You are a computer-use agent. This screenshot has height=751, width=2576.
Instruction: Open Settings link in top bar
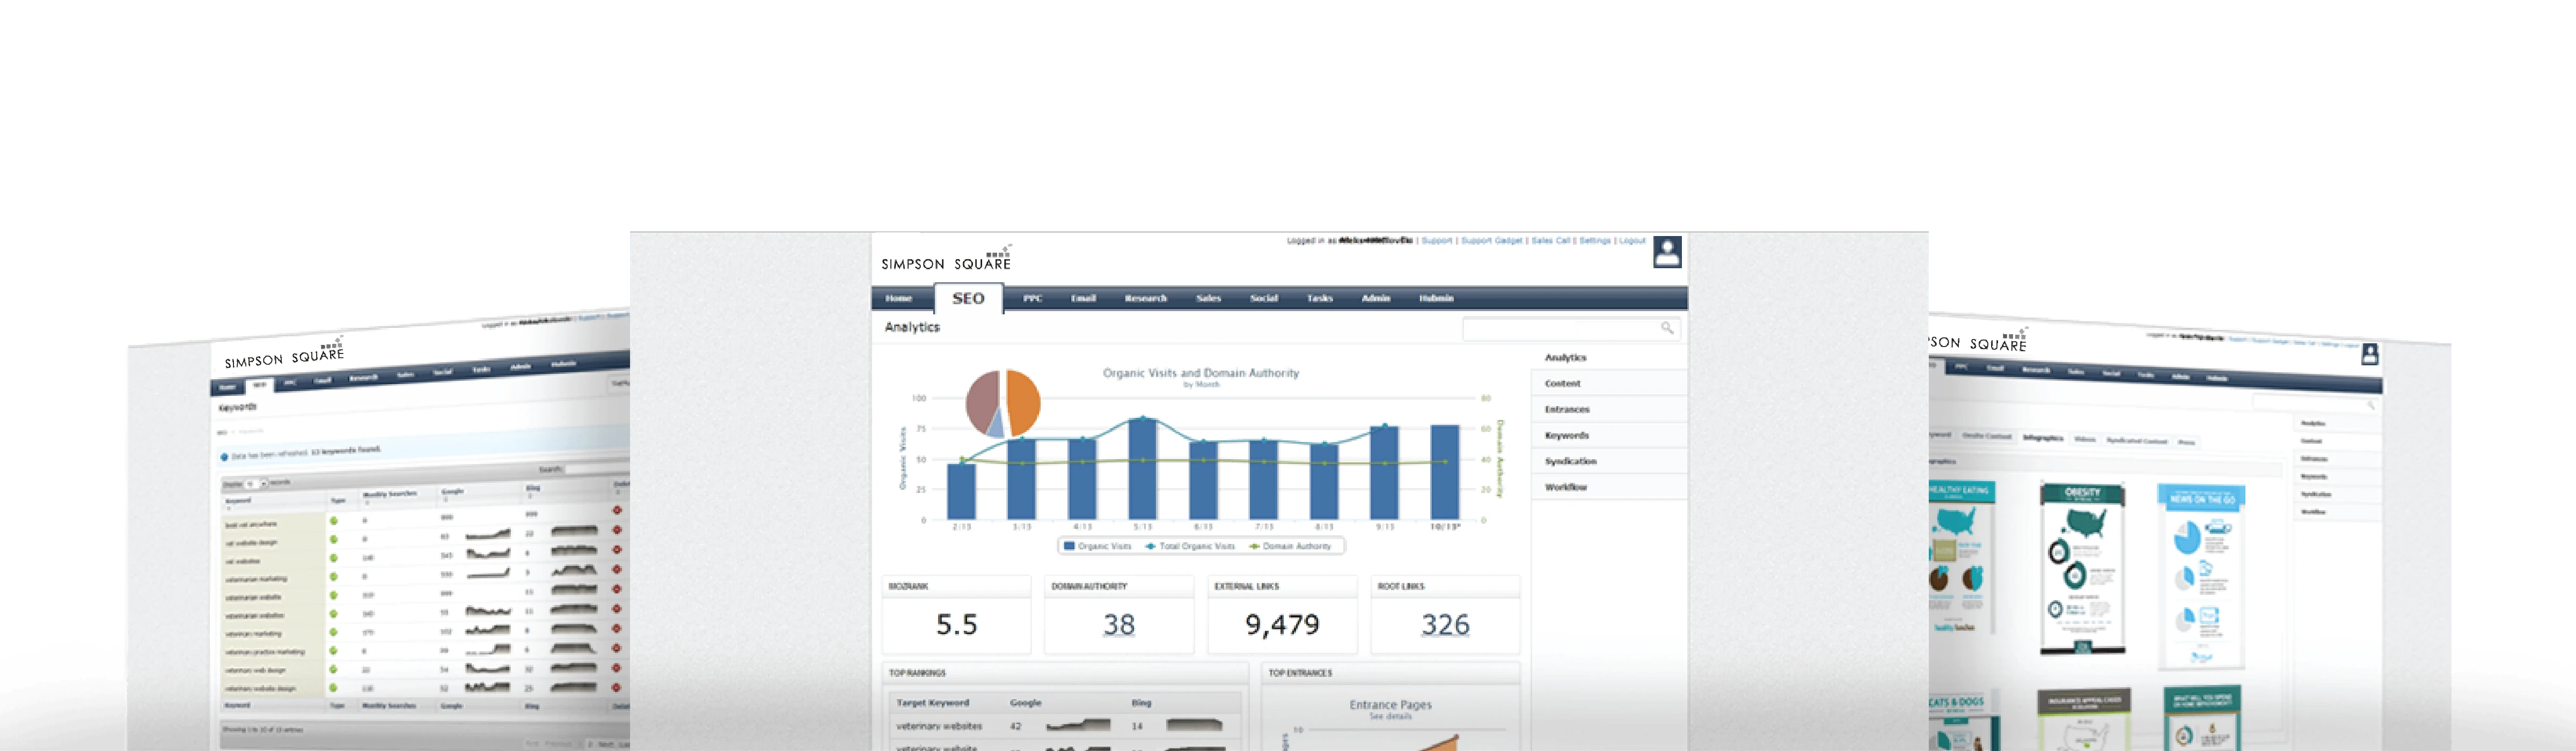point(1594,241)
